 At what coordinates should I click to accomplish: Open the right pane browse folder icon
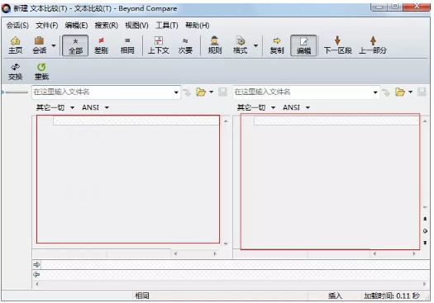coord(400,92)
